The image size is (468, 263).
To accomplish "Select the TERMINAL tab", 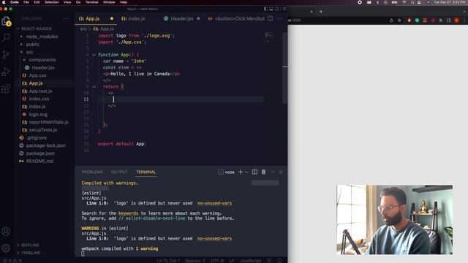I will (146, 172).
